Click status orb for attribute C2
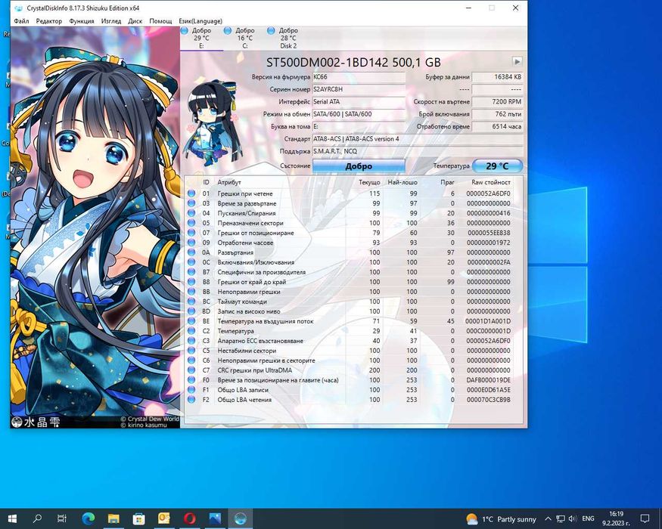Image resolution: width=662 pixels, height=529 pixels. pyautogui.click(x=191, y=331)
